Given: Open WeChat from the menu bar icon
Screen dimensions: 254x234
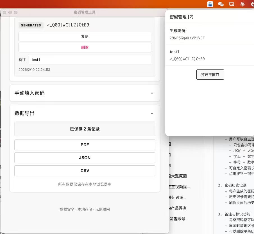Looking at the screenshot, I should [x=221, y=4].
